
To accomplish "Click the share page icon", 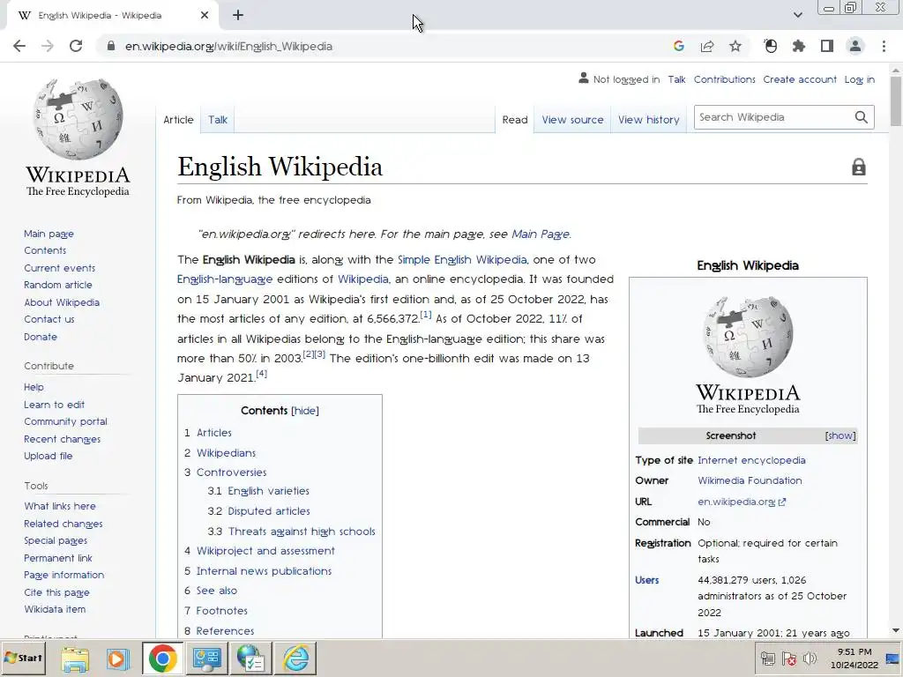I will [707, 46].
